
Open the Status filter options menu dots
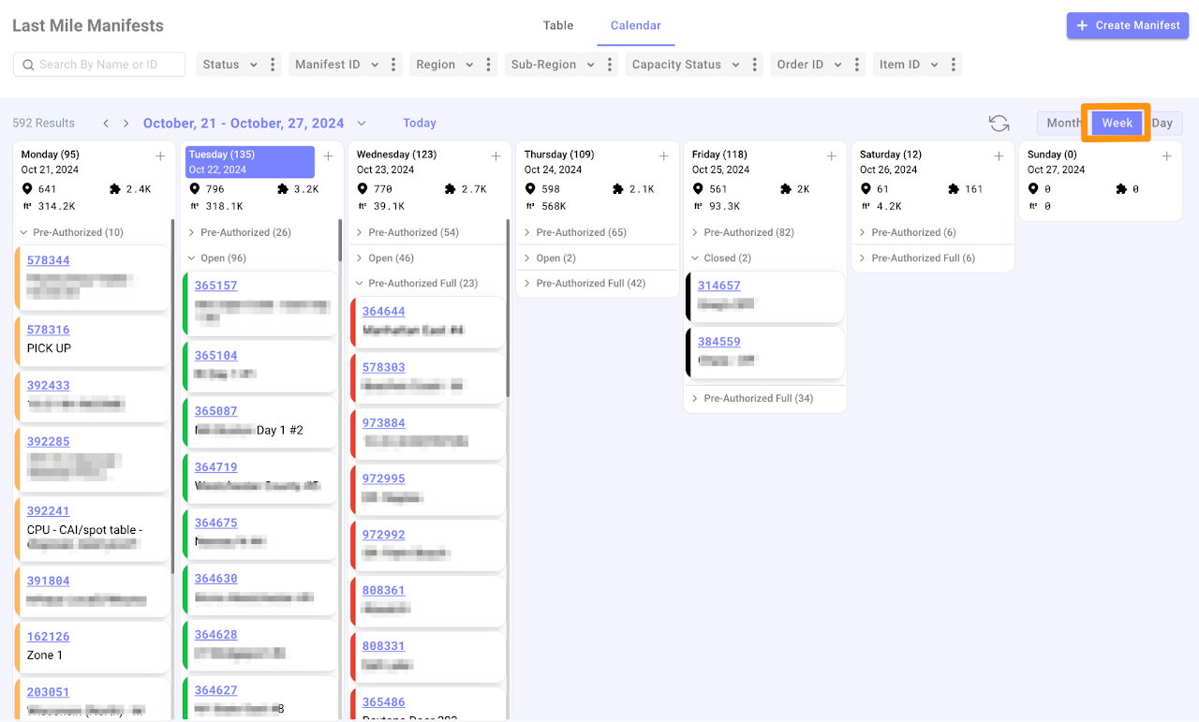273,65
